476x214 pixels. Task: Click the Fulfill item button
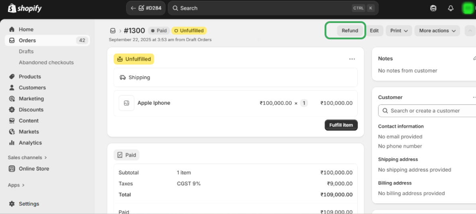[341, 125]
